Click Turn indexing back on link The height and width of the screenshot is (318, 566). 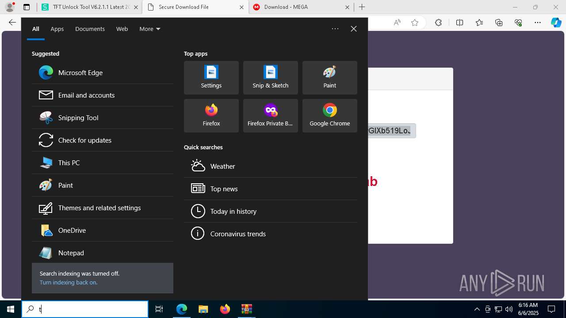(x=69, y=282)
